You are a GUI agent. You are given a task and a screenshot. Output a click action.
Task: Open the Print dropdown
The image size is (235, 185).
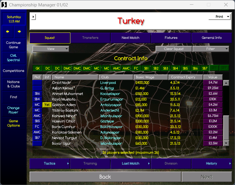click(220, 17)
